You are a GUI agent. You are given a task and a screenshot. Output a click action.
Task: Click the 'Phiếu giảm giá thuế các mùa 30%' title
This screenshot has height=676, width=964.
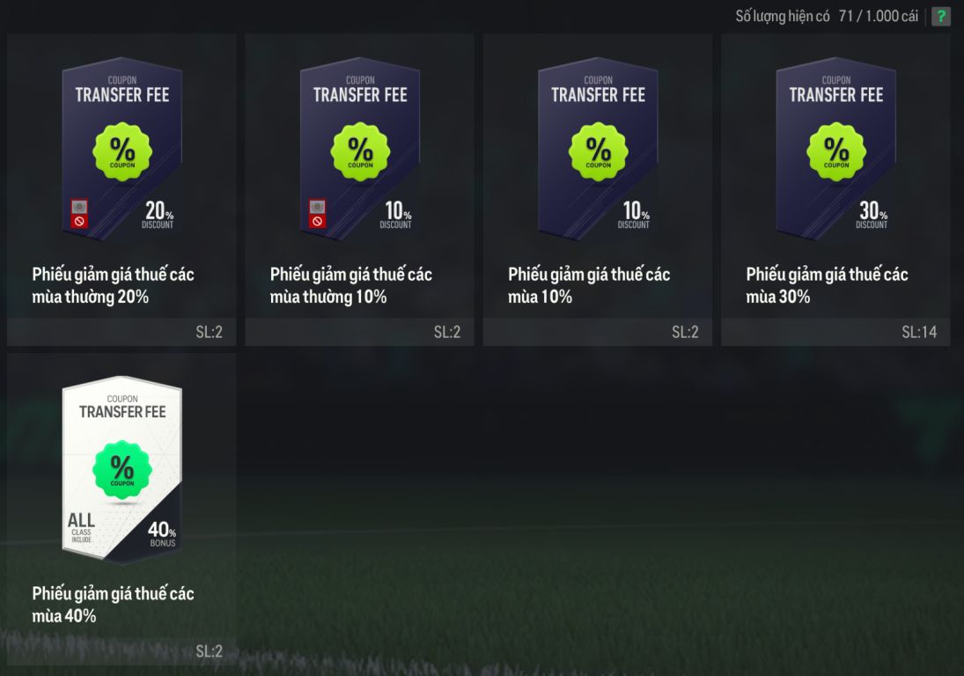(827, 285)
